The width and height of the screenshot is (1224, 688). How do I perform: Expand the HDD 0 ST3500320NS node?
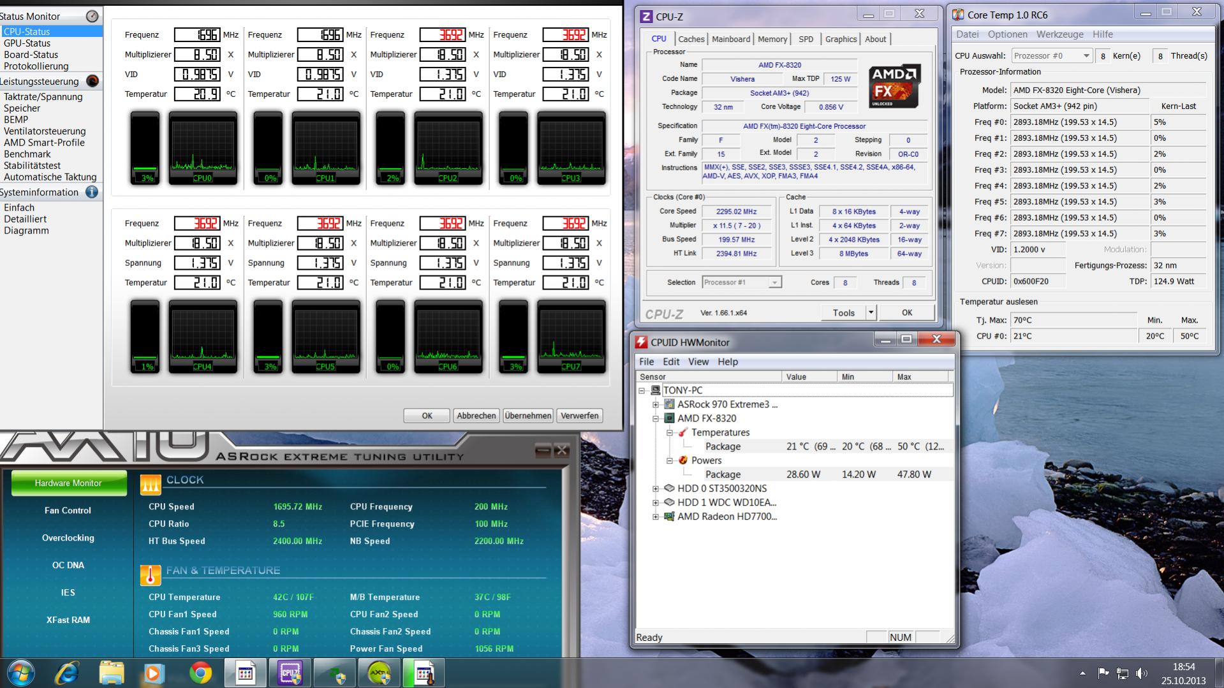pos(656,488)
